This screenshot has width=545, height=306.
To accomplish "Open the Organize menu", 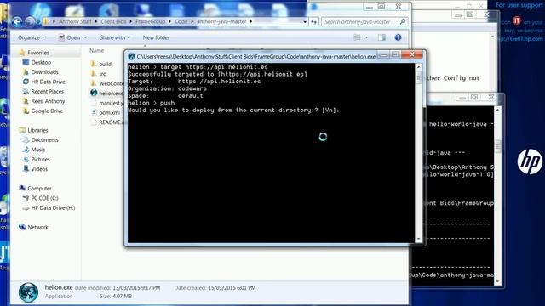I will (31, 37).
